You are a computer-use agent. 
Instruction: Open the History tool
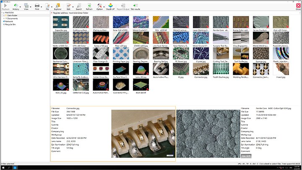point(16,5)
